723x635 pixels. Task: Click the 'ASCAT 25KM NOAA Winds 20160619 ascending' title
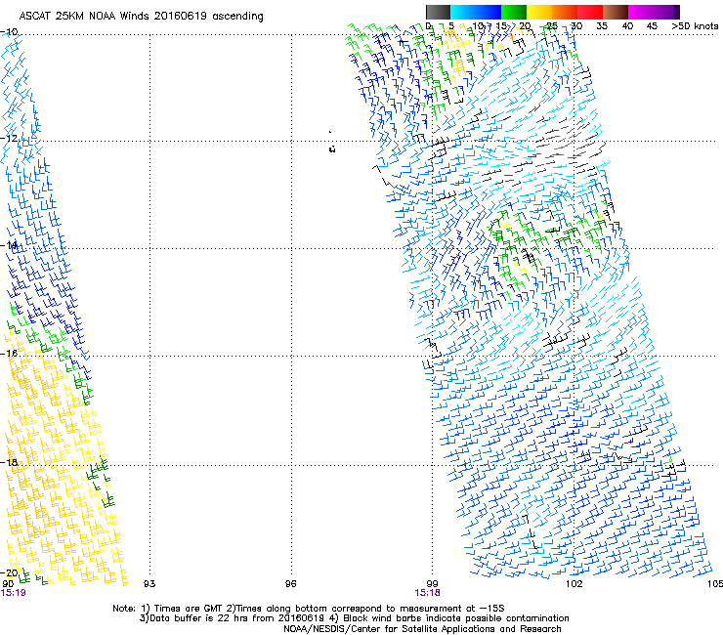(141, 17)
